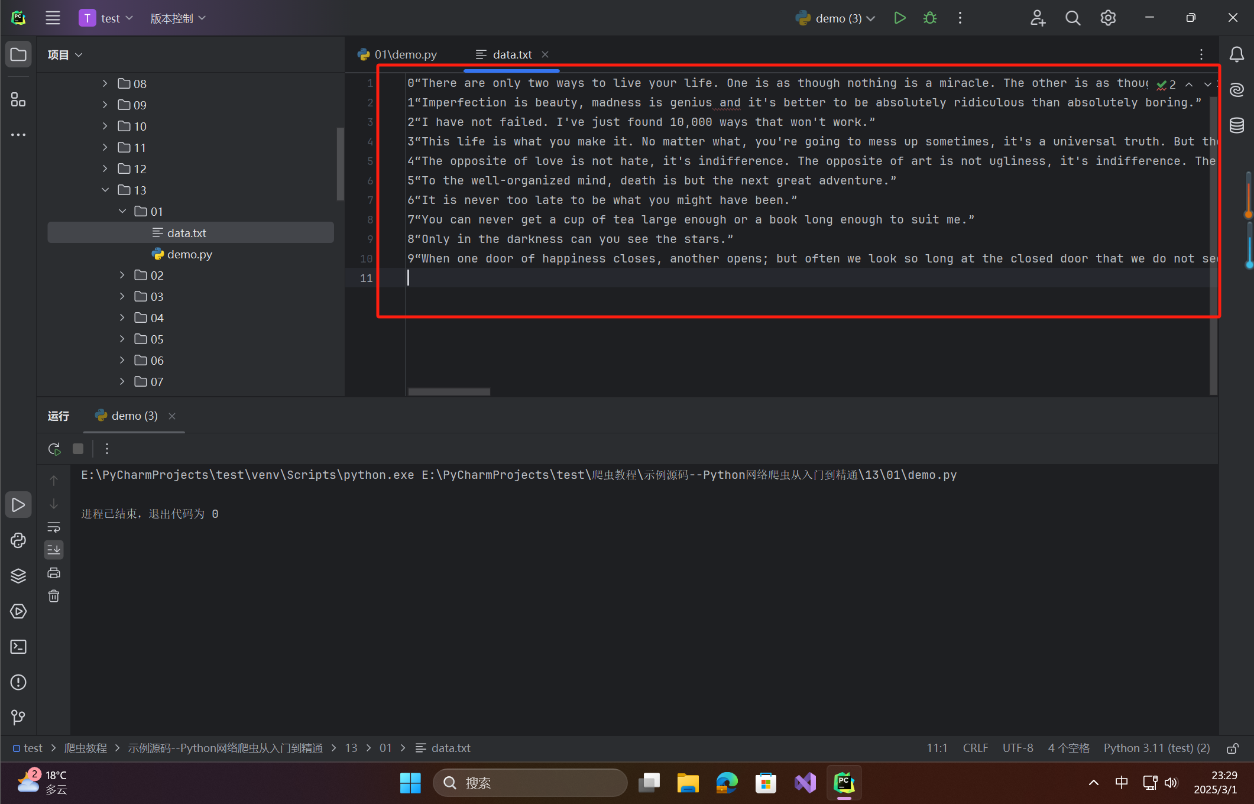Open the Terminal tool window
Screen dimensions: 1254x804
tap(18, 647)
